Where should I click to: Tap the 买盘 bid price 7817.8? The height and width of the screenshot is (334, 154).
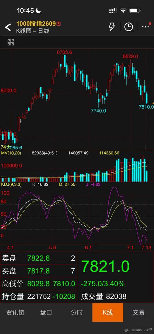pos(39,271)
